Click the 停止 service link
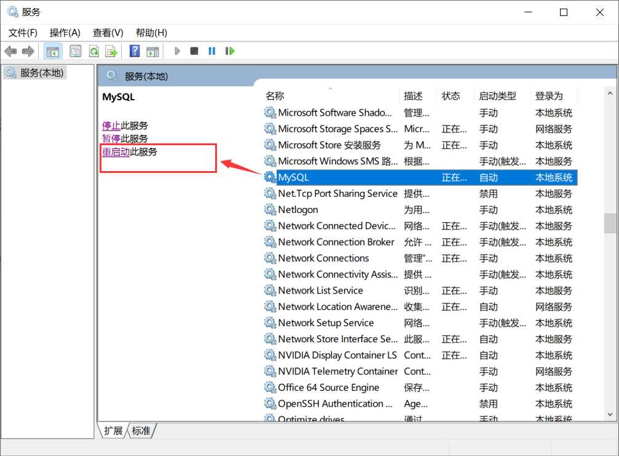The width and height of the screenshot is (619, 456). [x=111, y=126]
